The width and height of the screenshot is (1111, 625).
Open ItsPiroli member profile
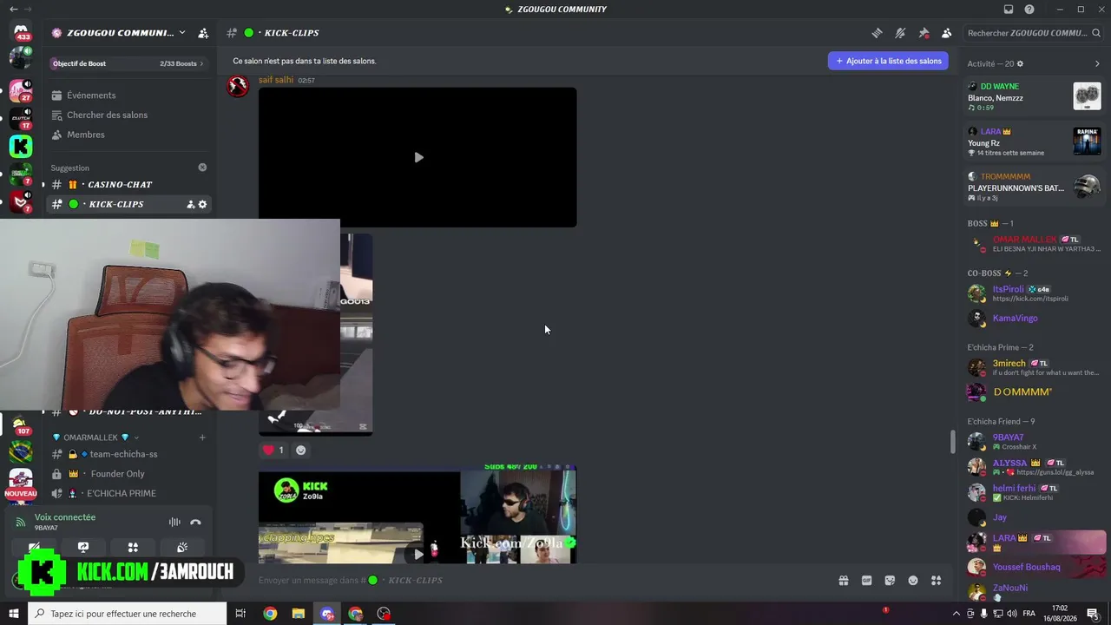[x=1034, y=293]
